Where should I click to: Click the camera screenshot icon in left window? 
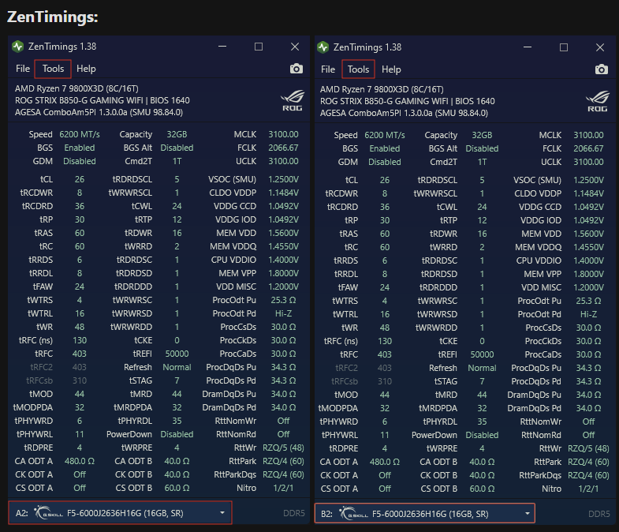pyautogui.click(x=296, y=69)
